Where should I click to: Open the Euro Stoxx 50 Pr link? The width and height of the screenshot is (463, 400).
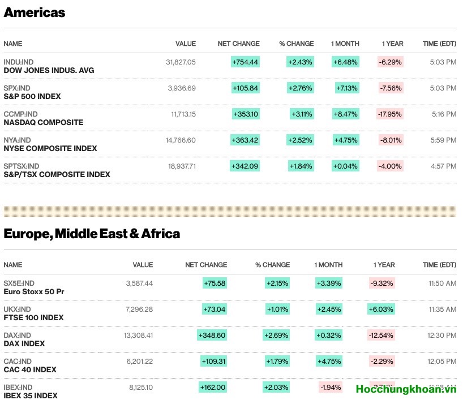[34, 292]
